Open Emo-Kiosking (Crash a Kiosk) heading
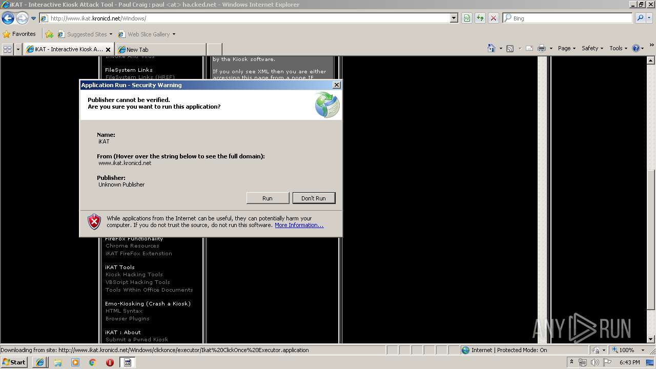 coord(148,303)
